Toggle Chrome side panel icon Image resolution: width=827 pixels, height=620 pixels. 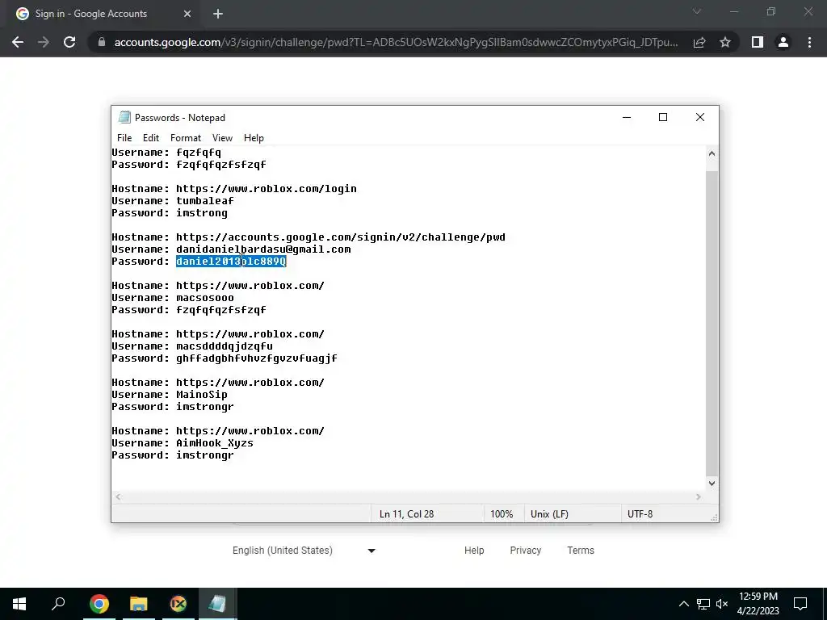758,42
